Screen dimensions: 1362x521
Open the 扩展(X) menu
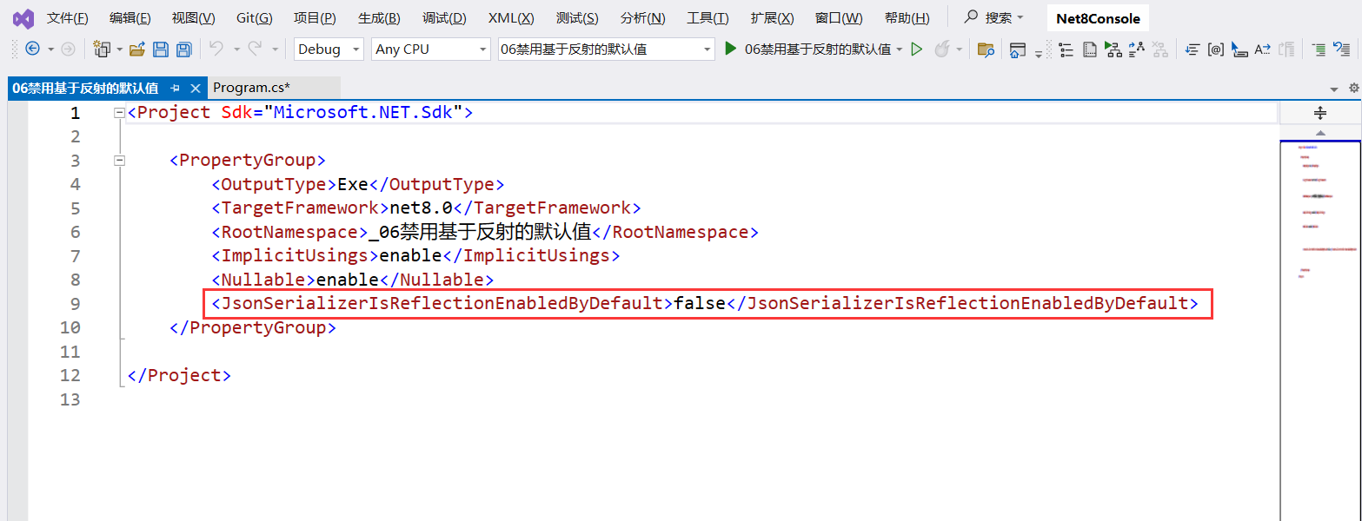(772, 18)
